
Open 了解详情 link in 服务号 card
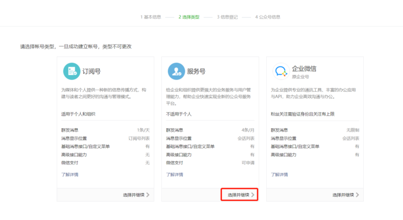click(174, 174)
